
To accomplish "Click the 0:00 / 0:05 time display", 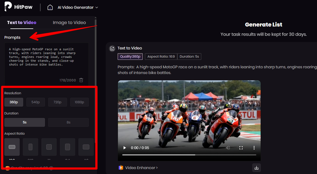I will [140, 148].
